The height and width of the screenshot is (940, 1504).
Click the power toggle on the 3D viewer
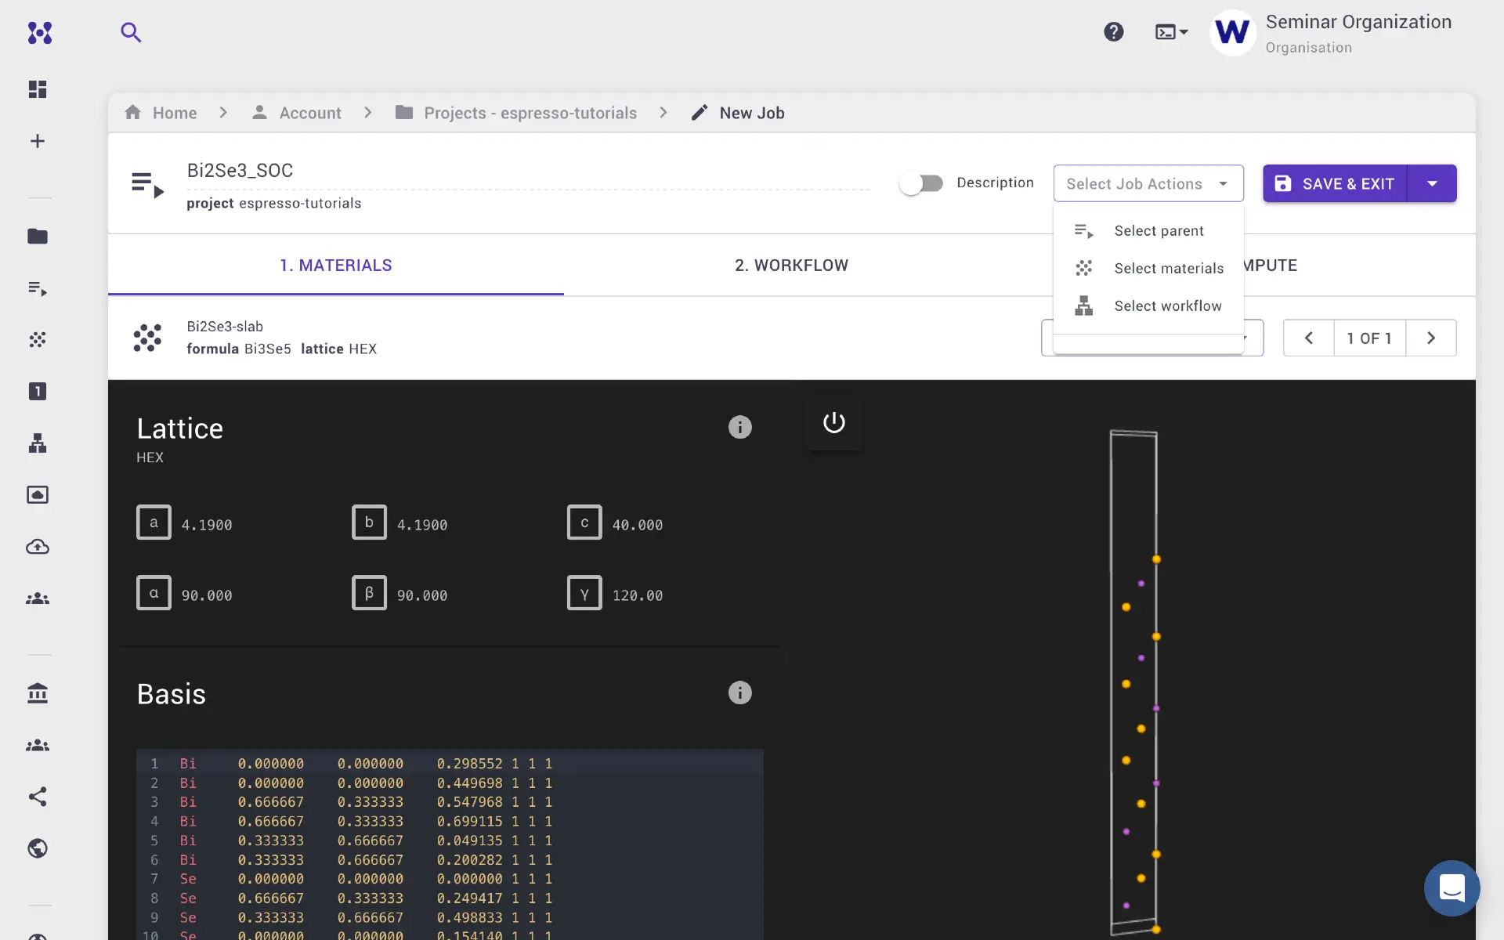pyautogui.click(x=833, y=422)
